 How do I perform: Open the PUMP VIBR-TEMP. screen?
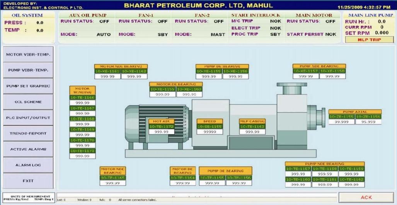pos(28,71)
